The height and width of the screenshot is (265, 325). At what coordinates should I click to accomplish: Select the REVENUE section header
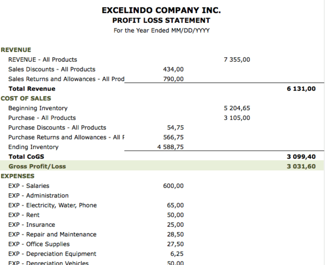point(16,50)
